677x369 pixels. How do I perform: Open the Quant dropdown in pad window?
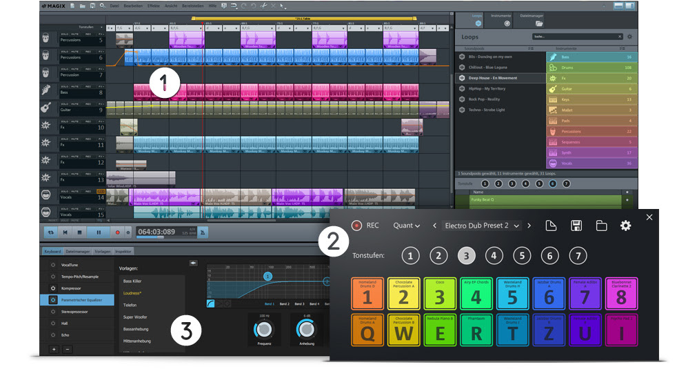click(x=406, y=226)
